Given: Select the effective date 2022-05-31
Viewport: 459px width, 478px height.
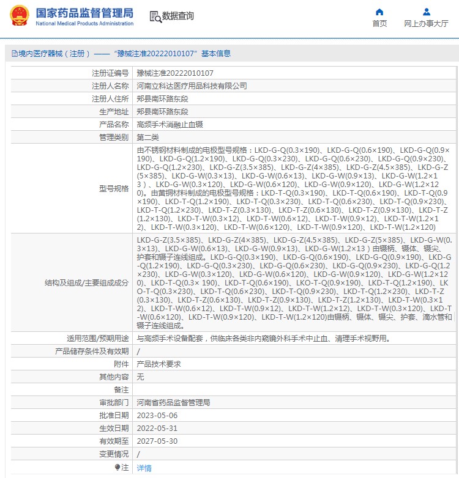Looking at the screenshot, I should tap(157, 428).
